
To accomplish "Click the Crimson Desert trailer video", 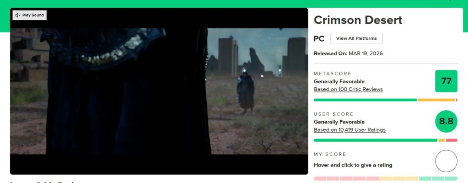I will click(159, 91).
